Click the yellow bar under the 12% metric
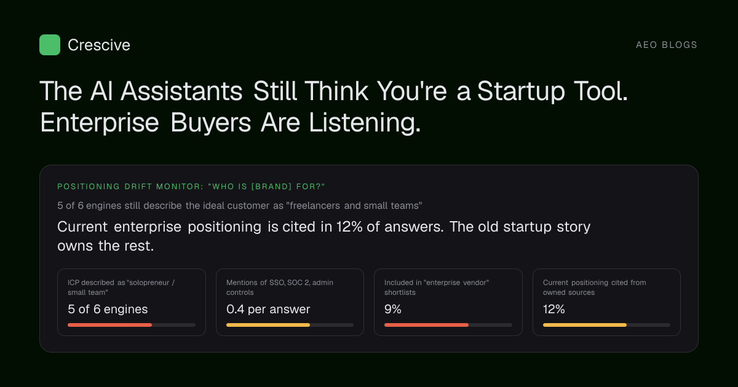Image resolution: width=738 pixels, height=387 pixels. click(585, 324)
